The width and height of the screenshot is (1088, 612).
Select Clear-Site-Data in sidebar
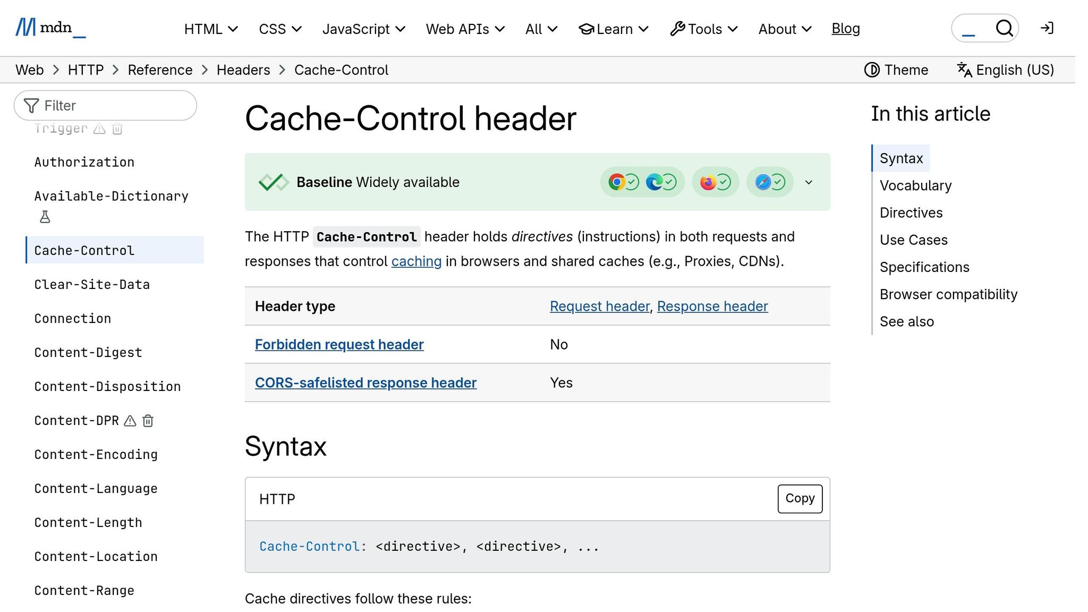click(92, 285)
